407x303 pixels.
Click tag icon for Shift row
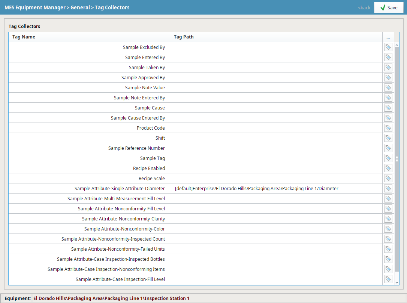coord(388,138)
